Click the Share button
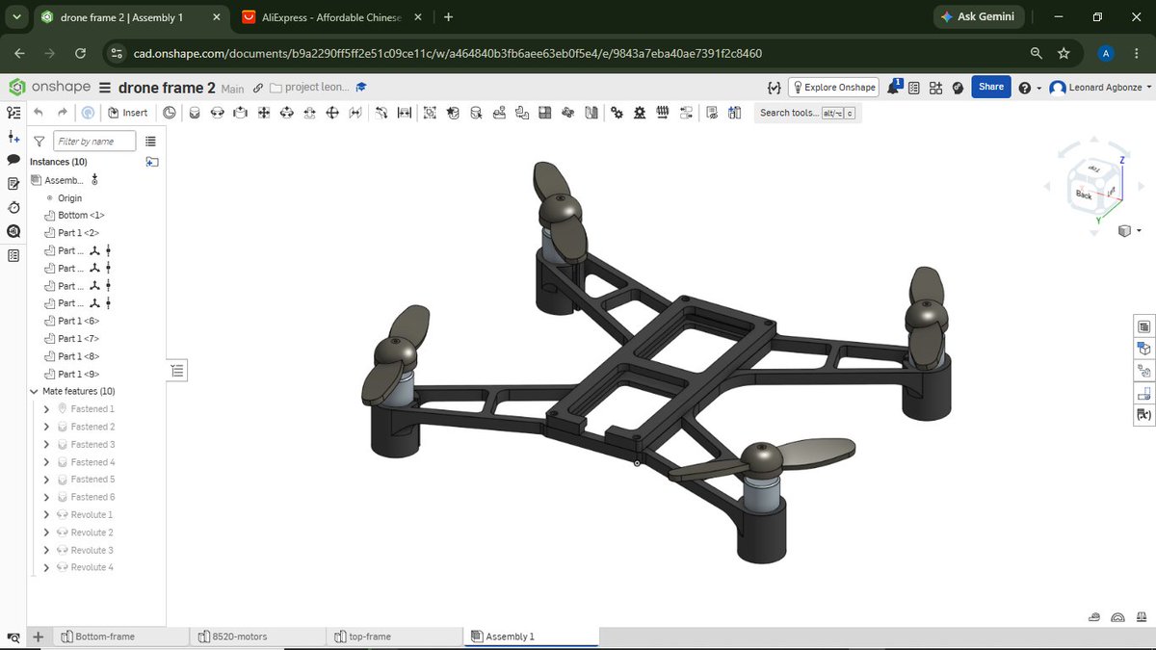 [990, 87]
